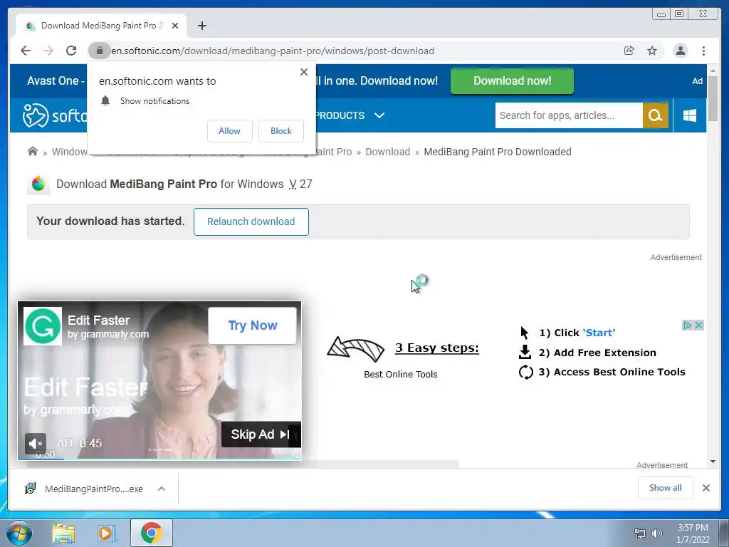This screenshot has height=547, width=729.
Task: Open a new tab with plus button
Action: (201, 26)
